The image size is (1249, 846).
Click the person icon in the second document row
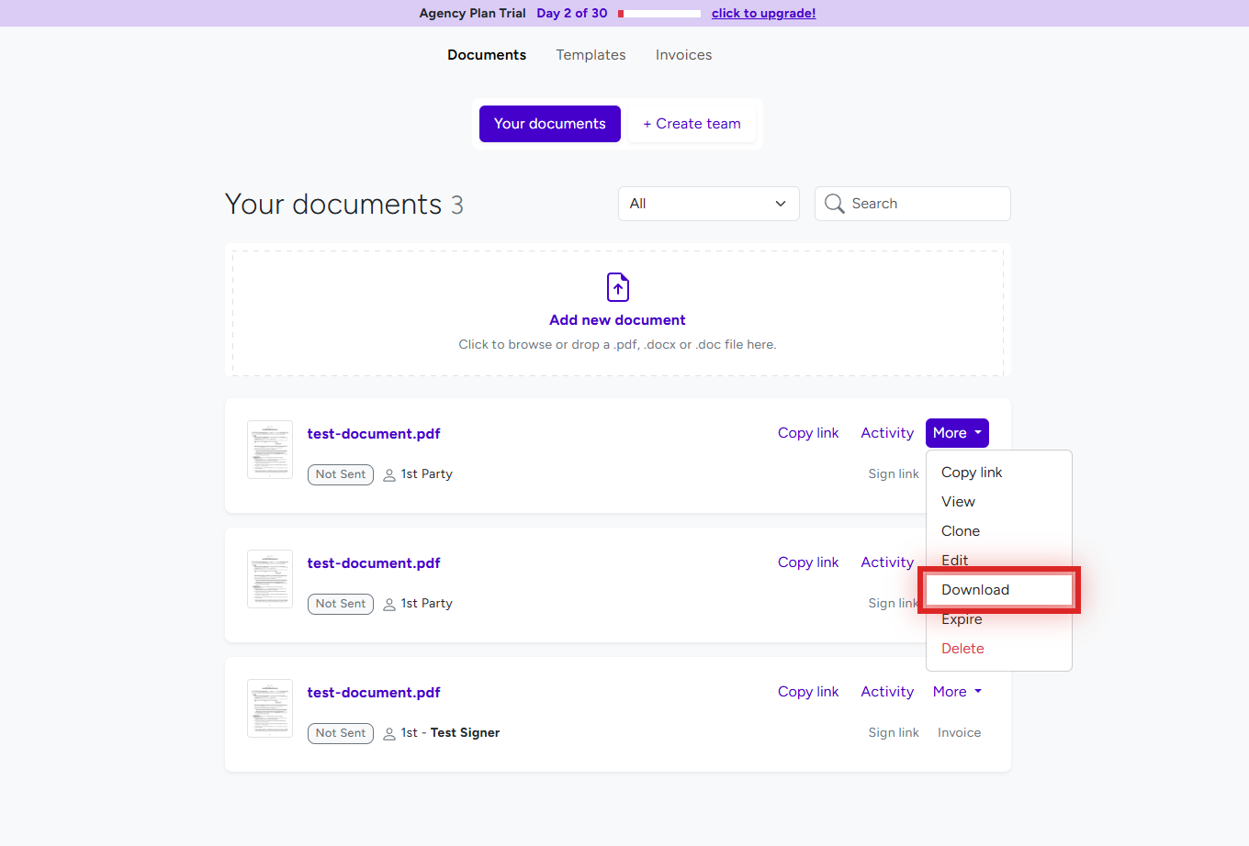pos(389,604)
